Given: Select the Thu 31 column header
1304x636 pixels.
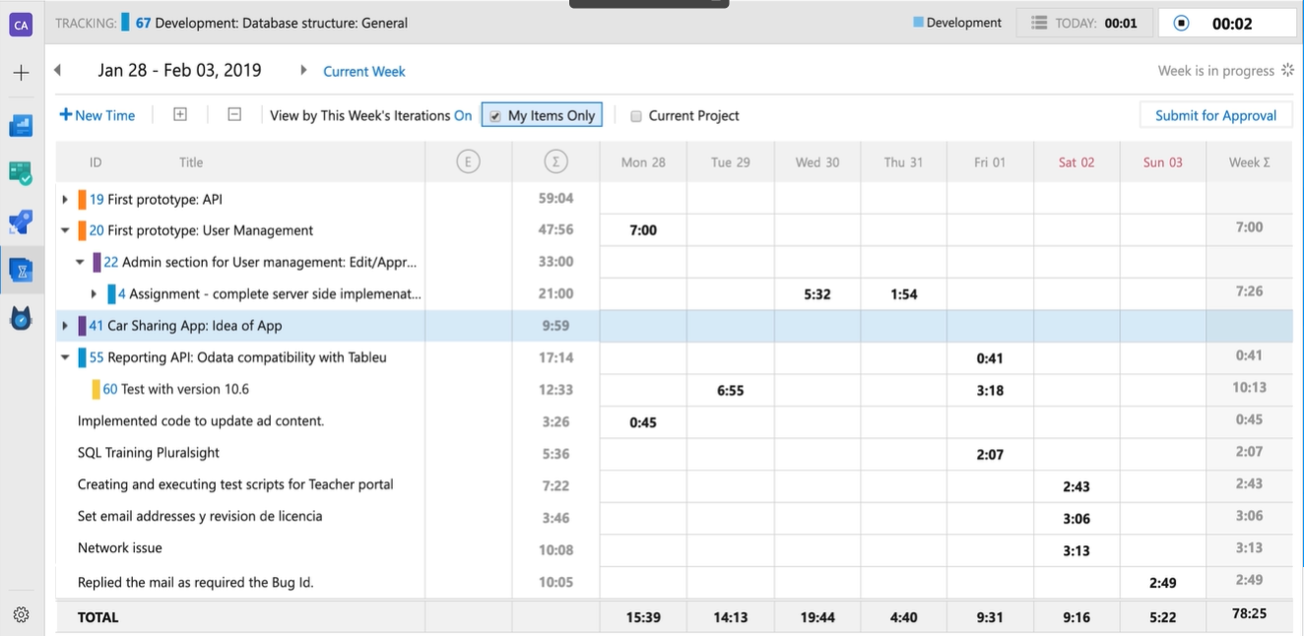Looking at the screenshot, I should pyautogui.click(x=903, y=162).
